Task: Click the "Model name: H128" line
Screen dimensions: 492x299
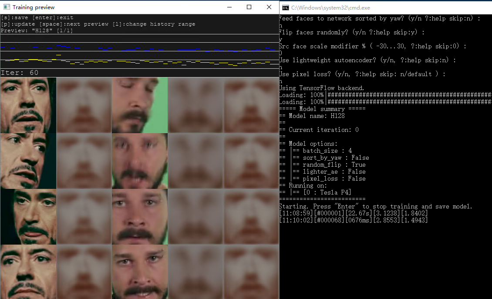Action: click(x=312, y=116)
